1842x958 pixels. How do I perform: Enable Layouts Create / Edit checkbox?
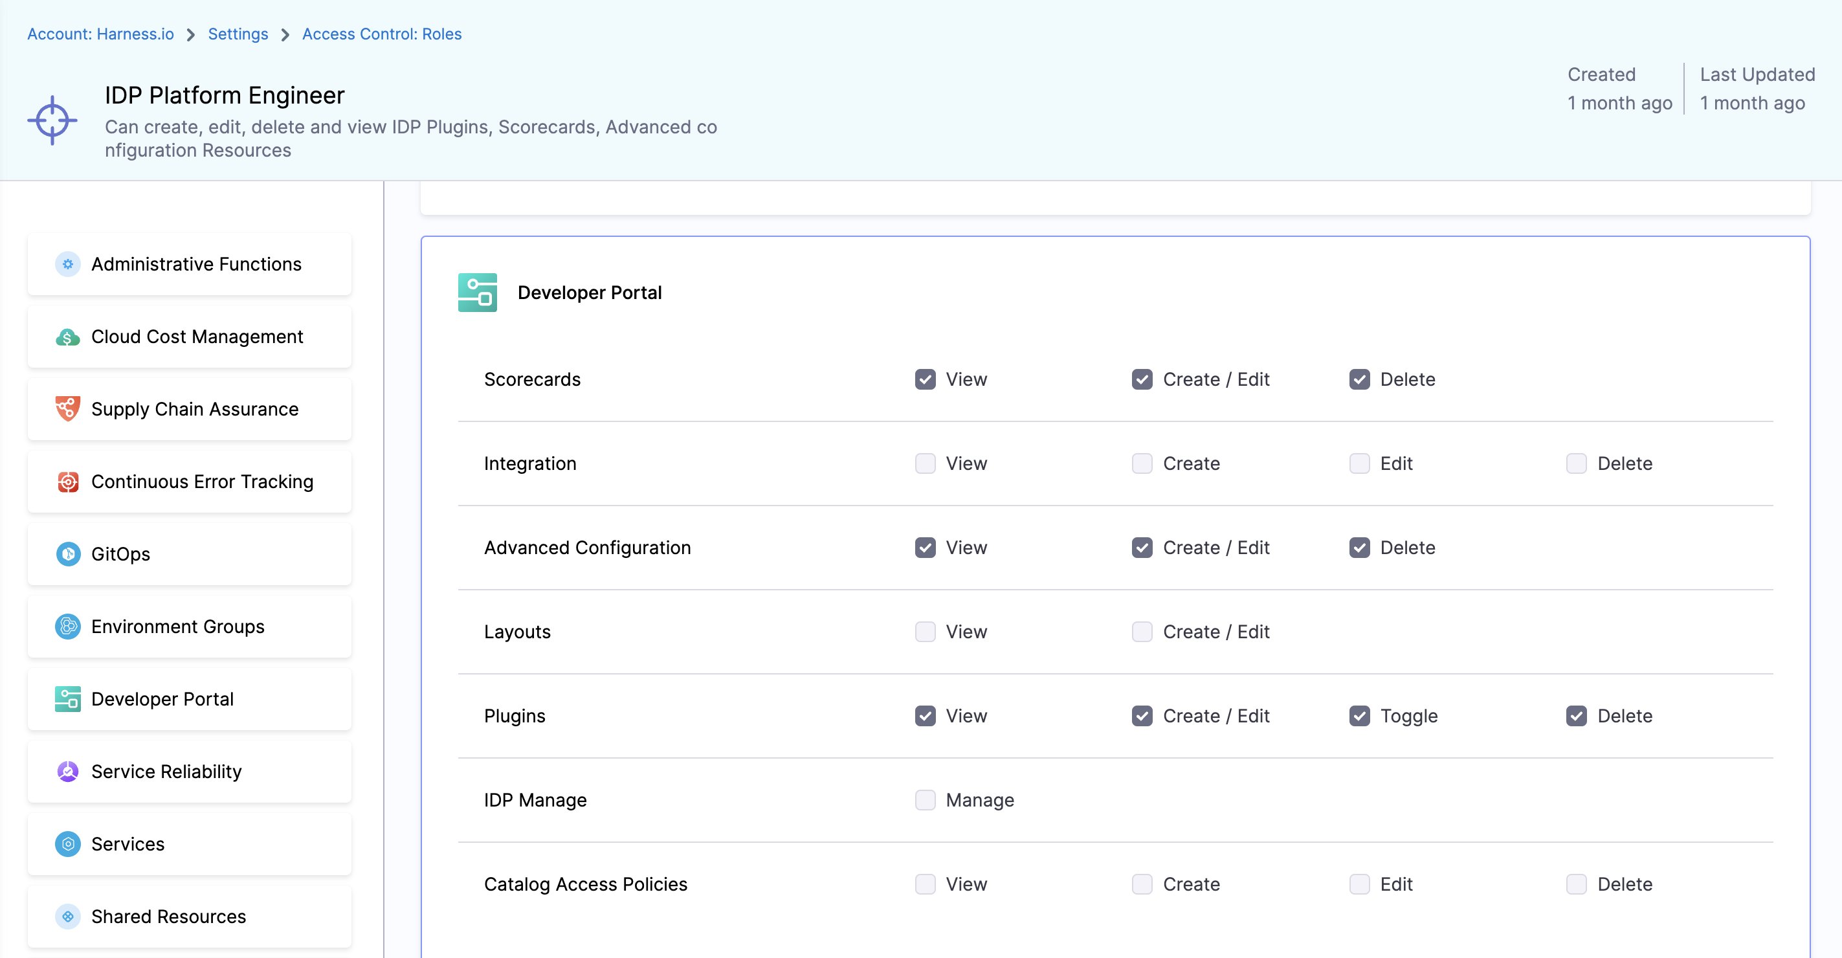click(x=1142, y=632)
